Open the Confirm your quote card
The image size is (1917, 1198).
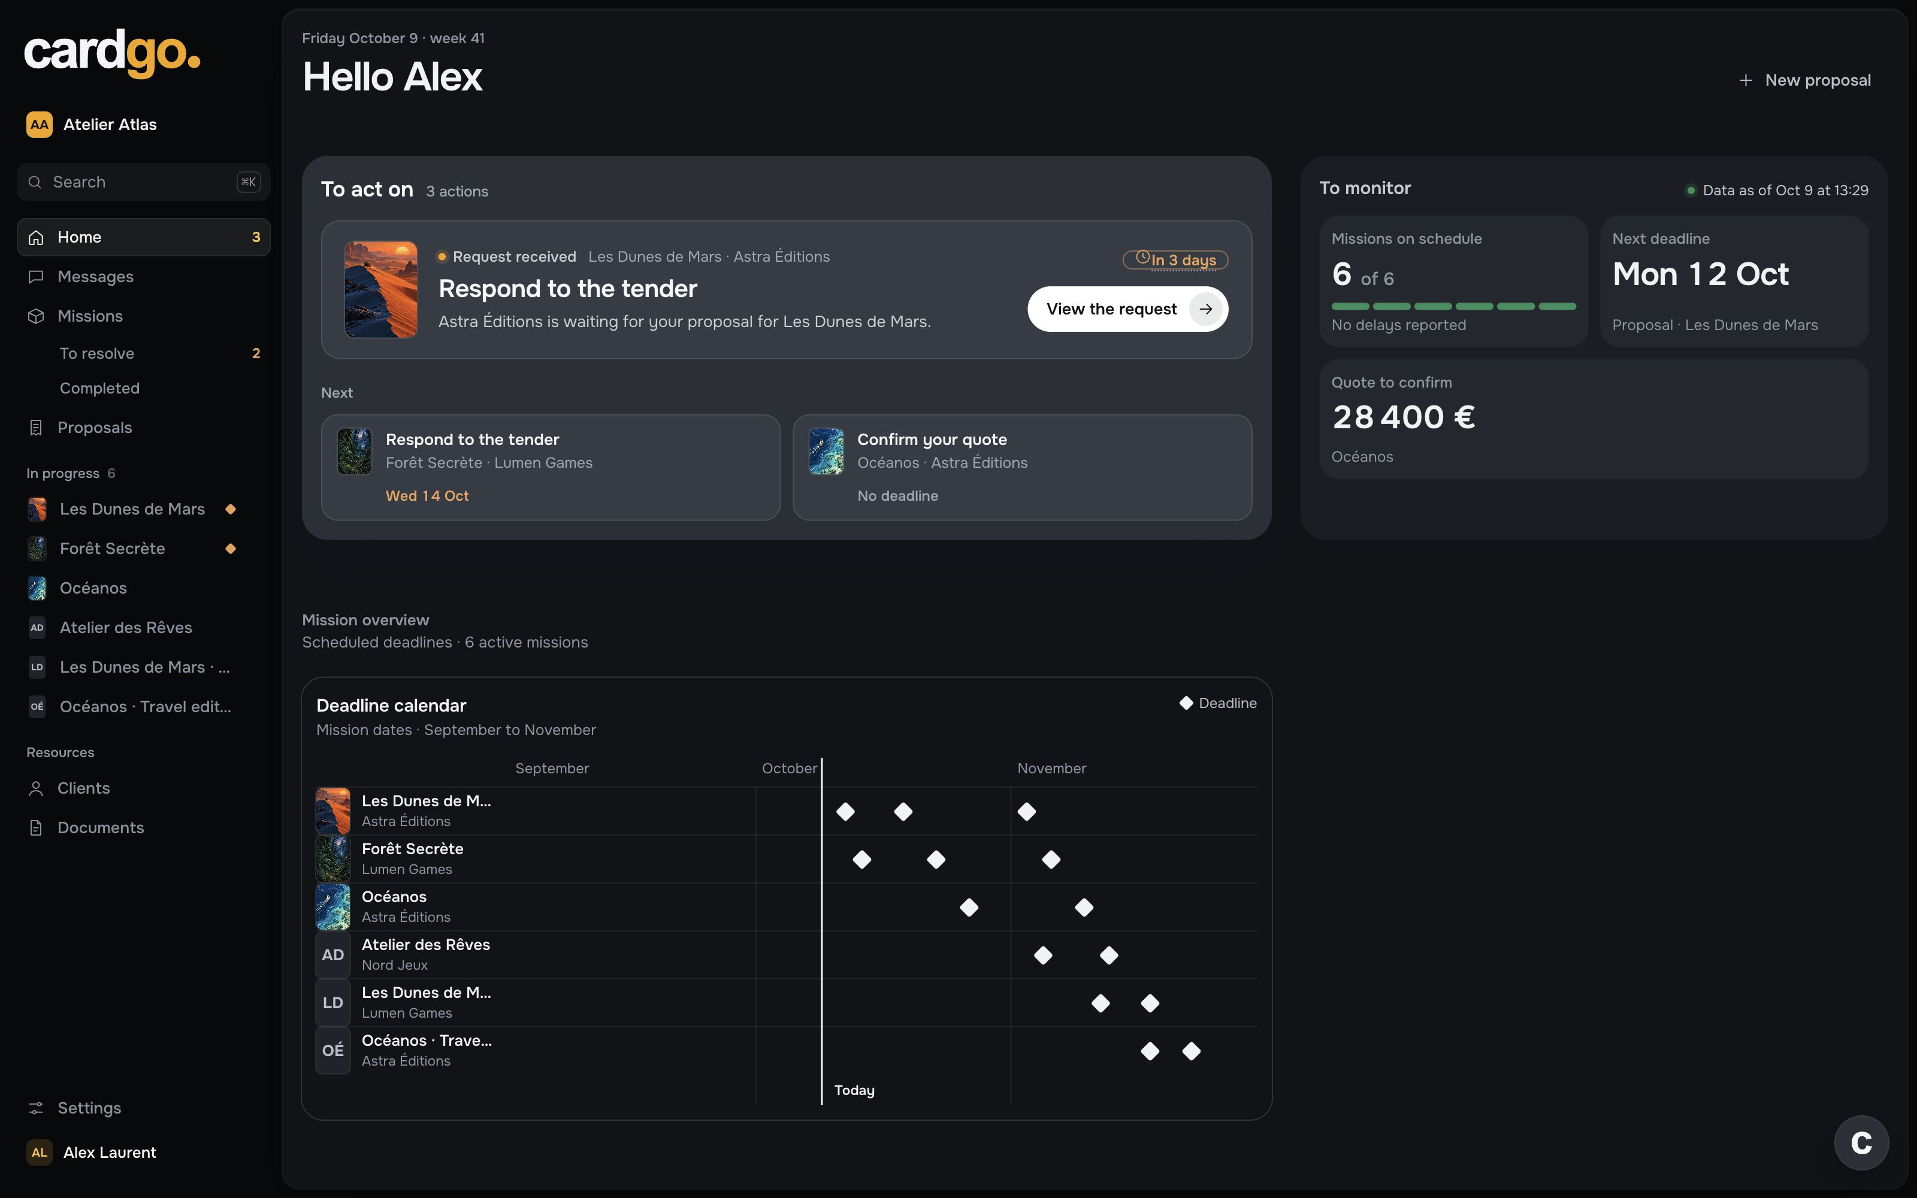point(1022,467)
